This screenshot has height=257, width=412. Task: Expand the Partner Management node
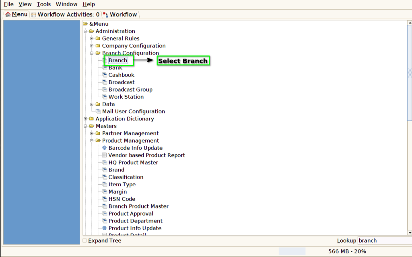[x=92, y=133]
